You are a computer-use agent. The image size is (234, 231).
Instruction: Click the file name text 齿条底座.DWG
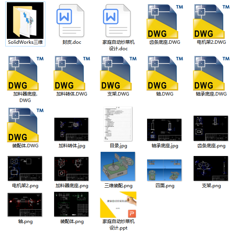point(165,42)
